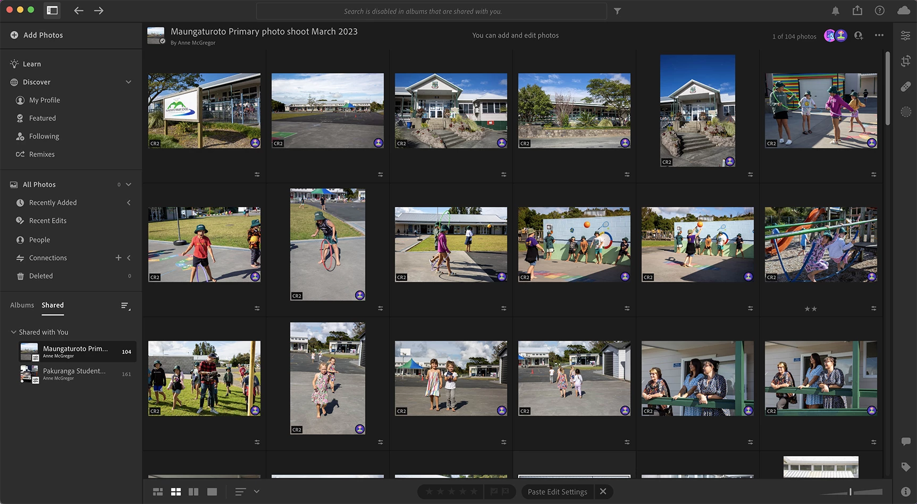This screenshot has height=504, width=917.
Task: Open the three-dots album options menu
Action: 879,36
